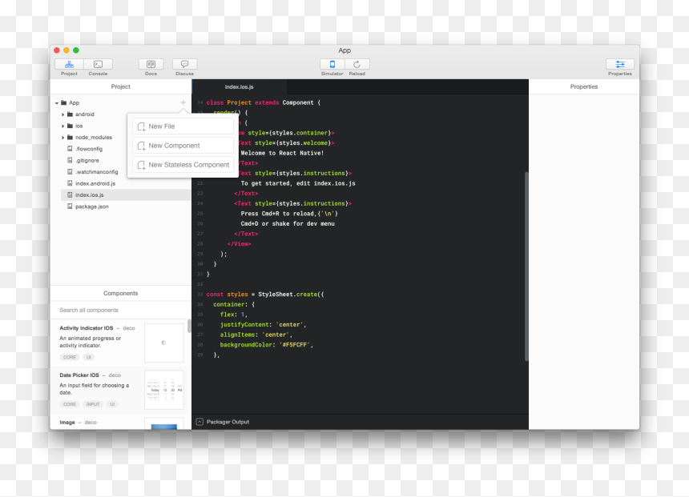Click the node_modules folder icon

(x=70, y=137)
